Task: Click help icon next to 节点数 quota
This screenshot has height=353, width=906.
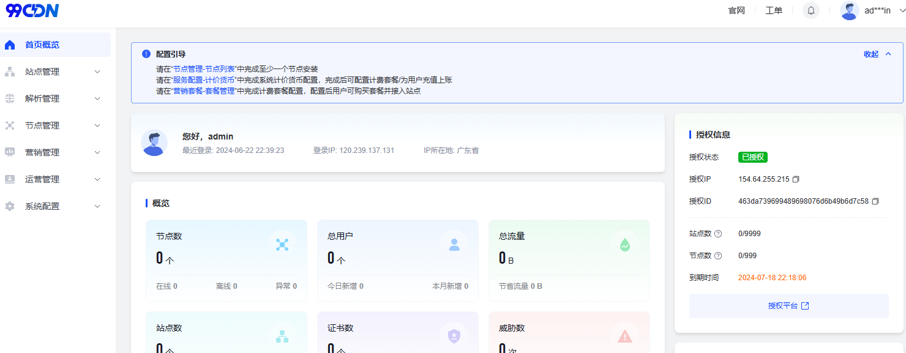Action: tap(718, 256)
